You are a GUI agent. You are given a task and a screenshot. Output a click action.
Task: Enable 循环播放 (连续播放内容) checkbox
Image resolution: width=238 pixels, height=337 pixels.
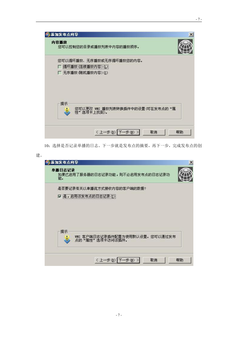(59, 67)
